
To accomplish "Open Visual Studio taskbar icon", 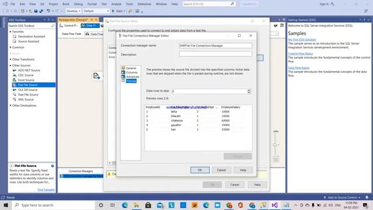I will tap(275, 205).
